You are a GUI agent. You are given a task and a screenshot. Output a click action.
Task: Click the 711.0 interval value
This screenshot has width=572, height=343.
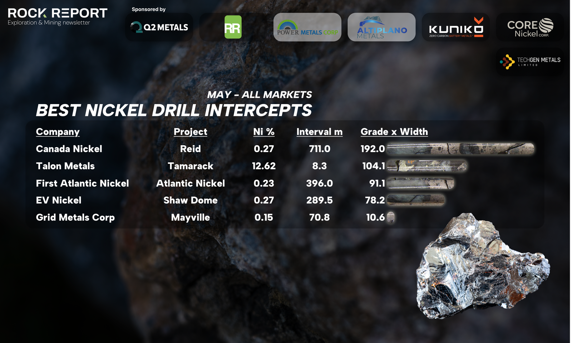pos(320,149)
